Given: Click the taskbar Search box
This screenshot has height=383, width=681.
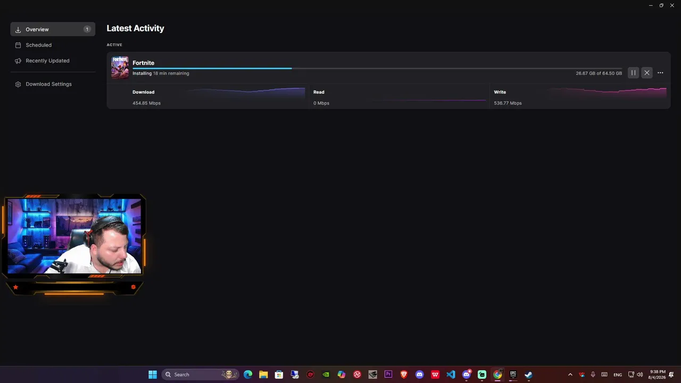Looking at the screenshot, I should pyautogui.click(x=200, y=374).
